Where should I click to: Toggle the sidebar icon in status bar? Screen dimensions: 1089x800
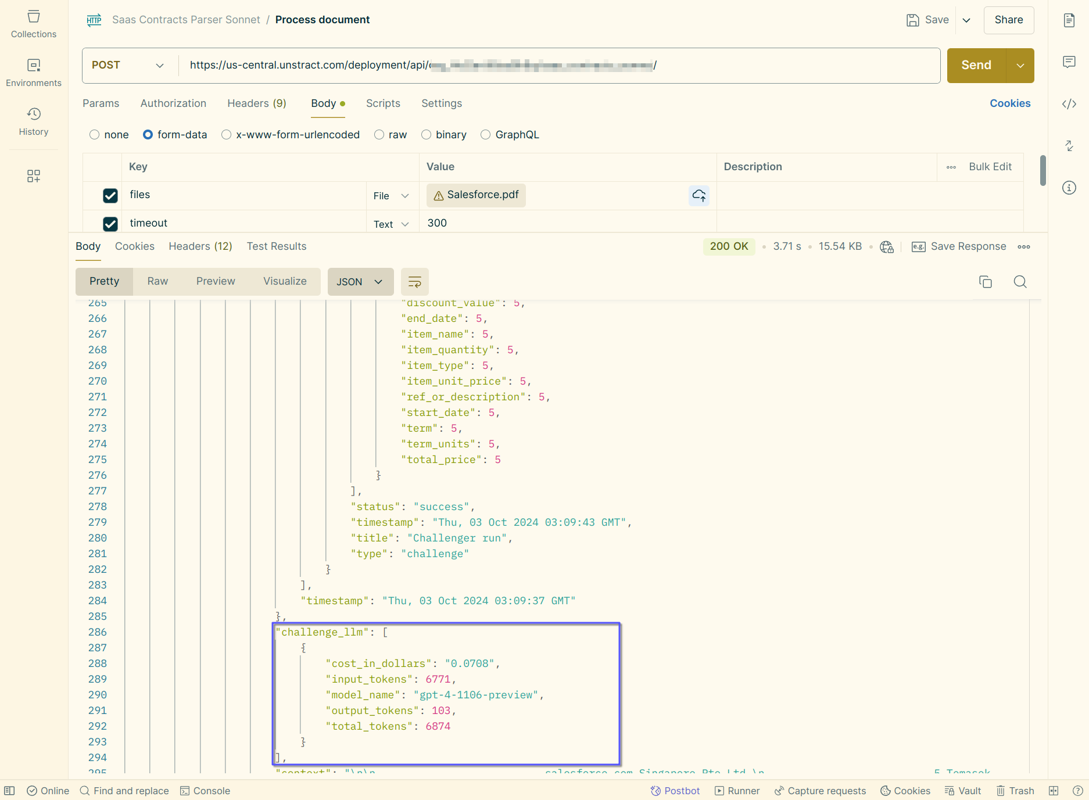(9, 791)
